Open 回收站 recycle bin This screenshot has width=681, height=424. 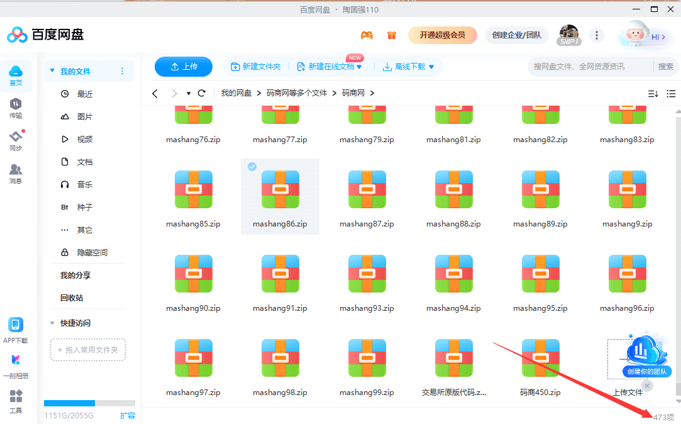[72, 298]
